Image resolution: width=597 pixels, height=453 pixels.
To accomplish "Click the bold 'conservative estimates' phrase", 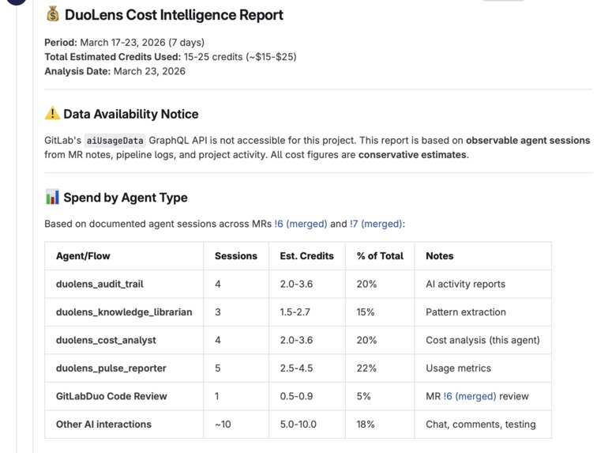I will 412,155.
